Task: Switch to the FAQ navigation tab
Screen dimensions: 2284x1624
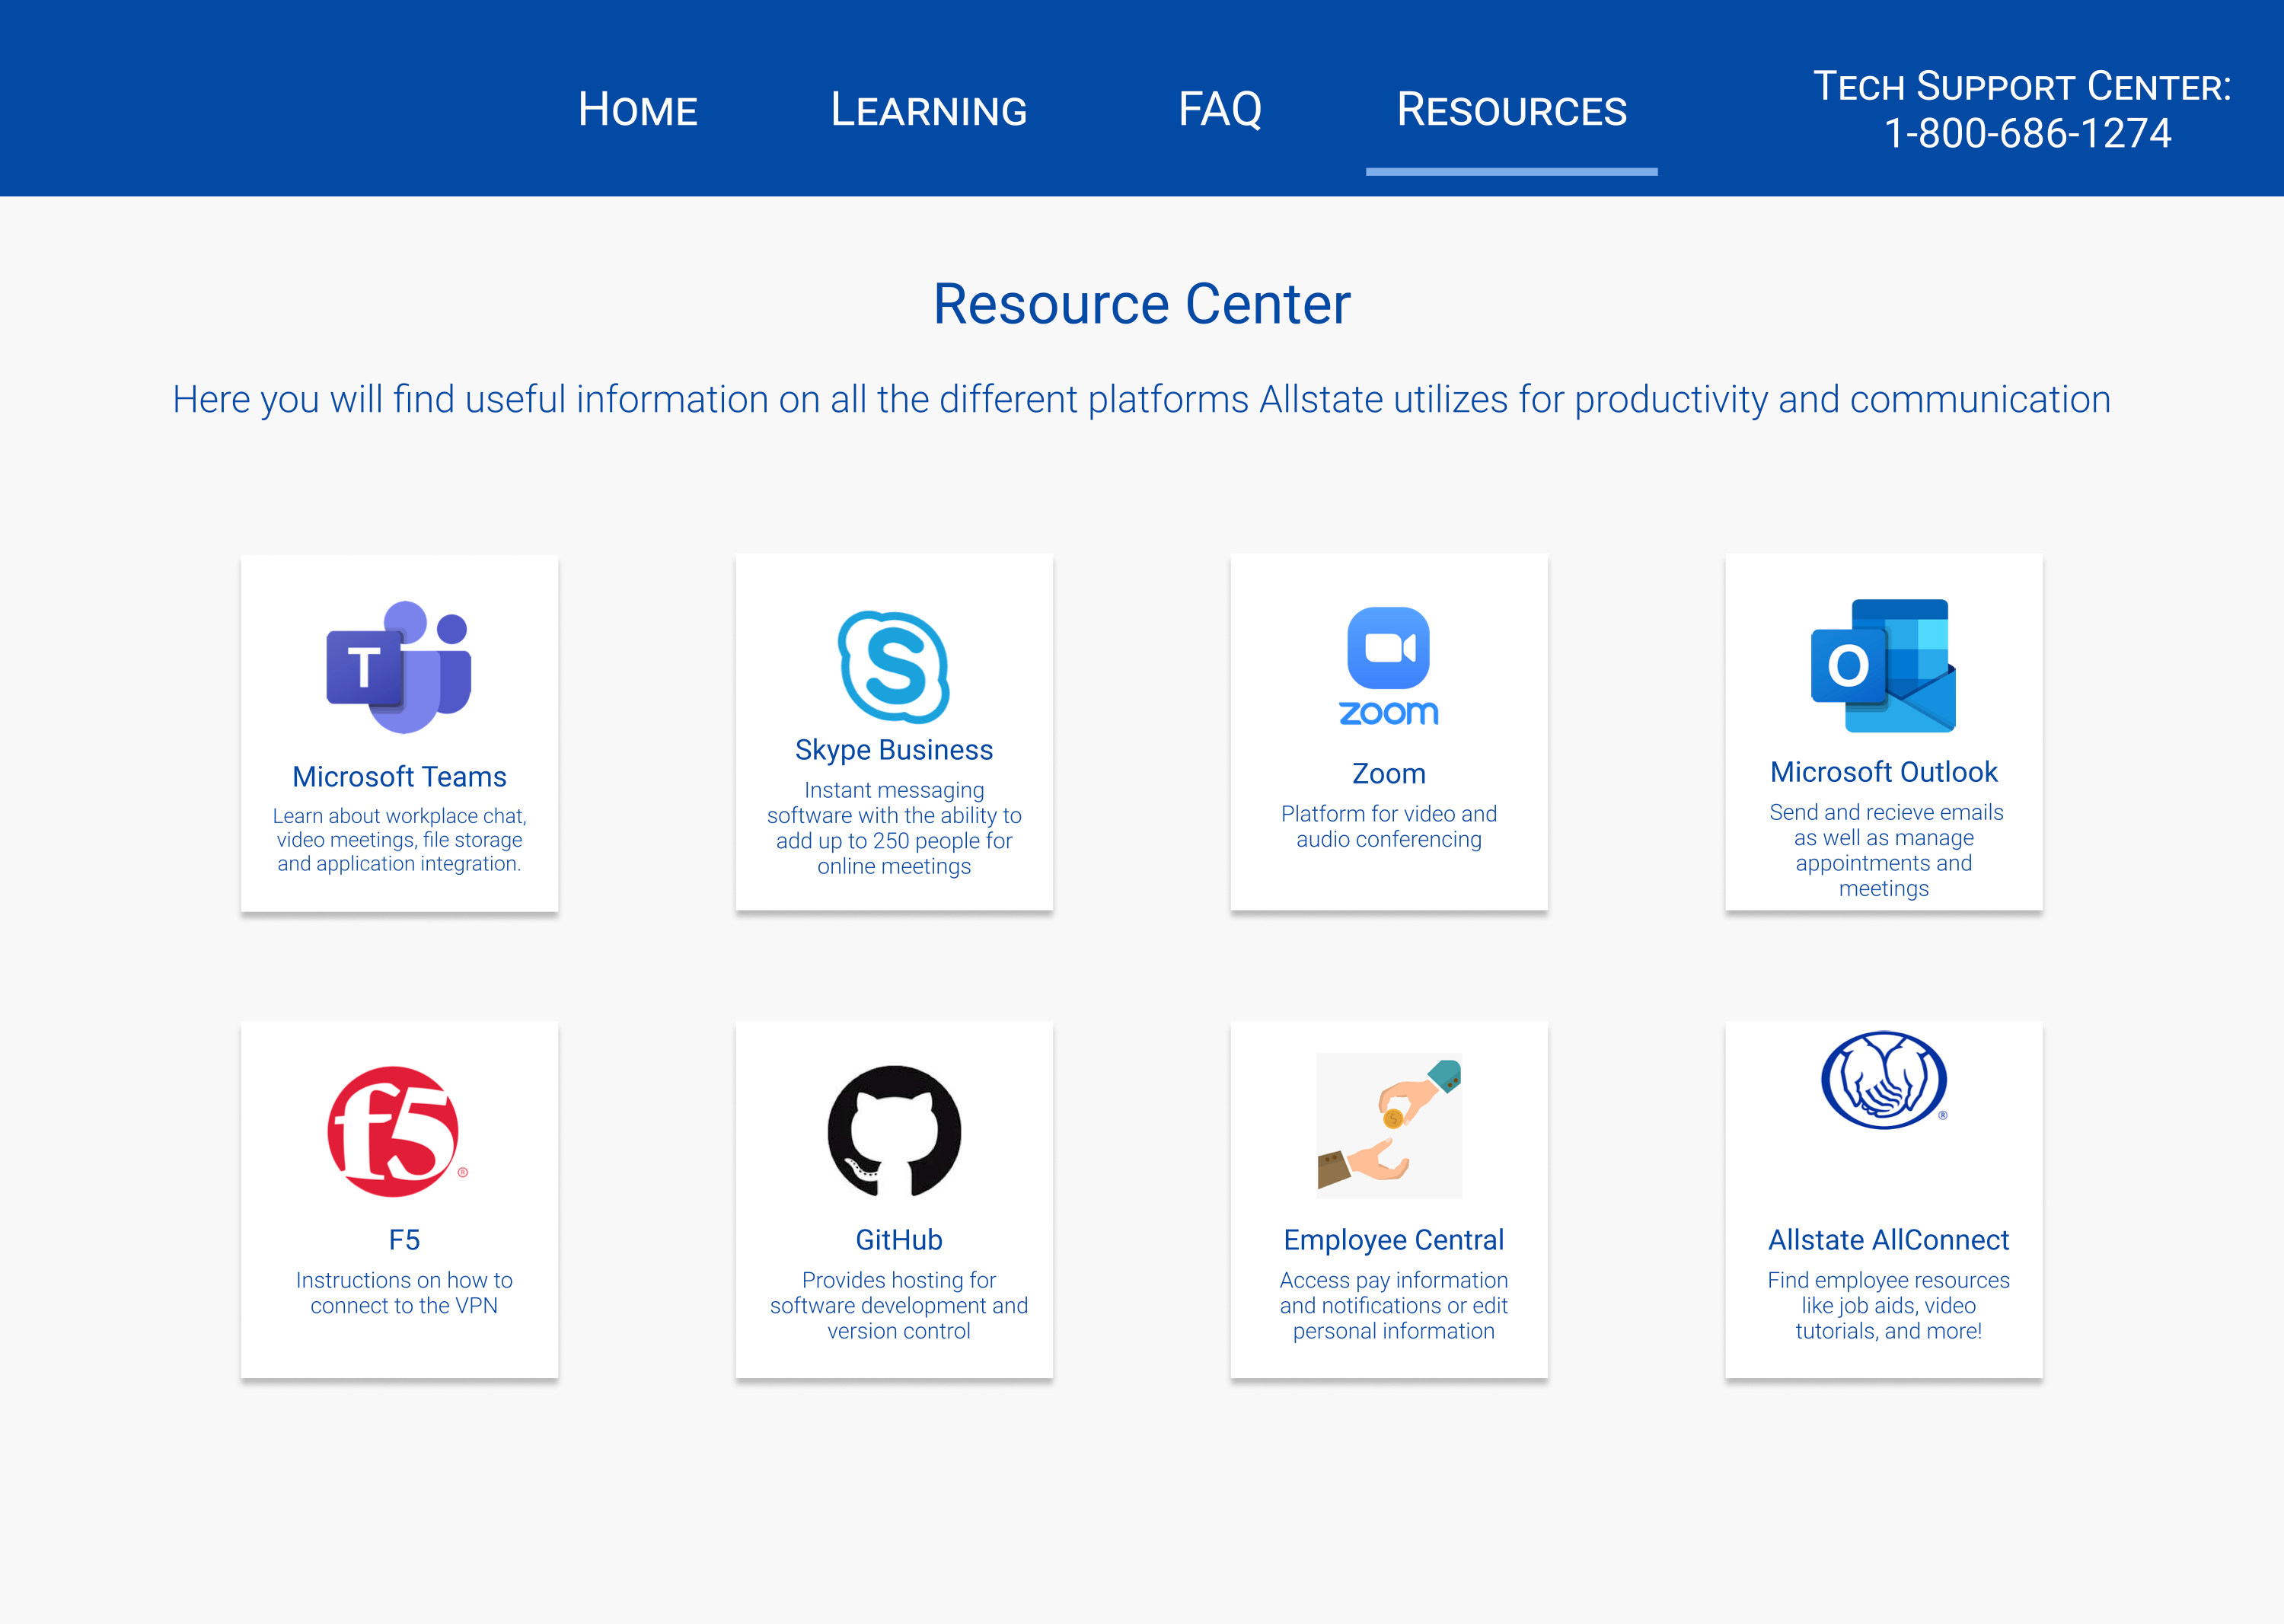Action: point(1219,110)
